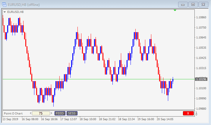This screenshot has height=125, width=211.
Task: Expand the EURUSD,H8 dropdown triangle
Action: [x=5, y=12]
